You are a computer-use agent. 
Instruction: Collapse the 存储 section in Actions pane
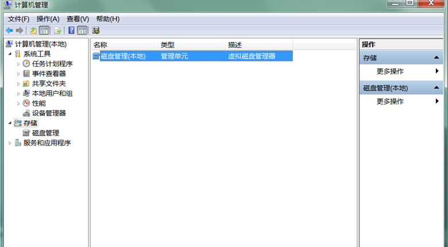tap(437, 58)
